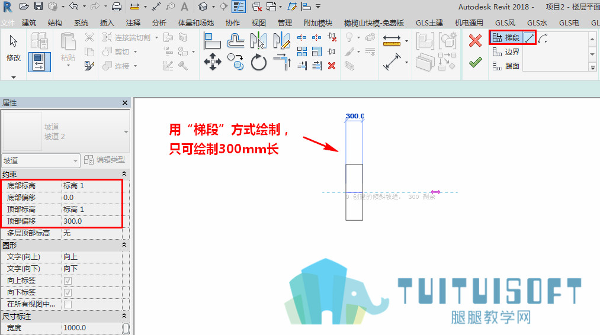
Task: Click the 宽度 value field 1000.0
Action: click(x=92, y=328)
